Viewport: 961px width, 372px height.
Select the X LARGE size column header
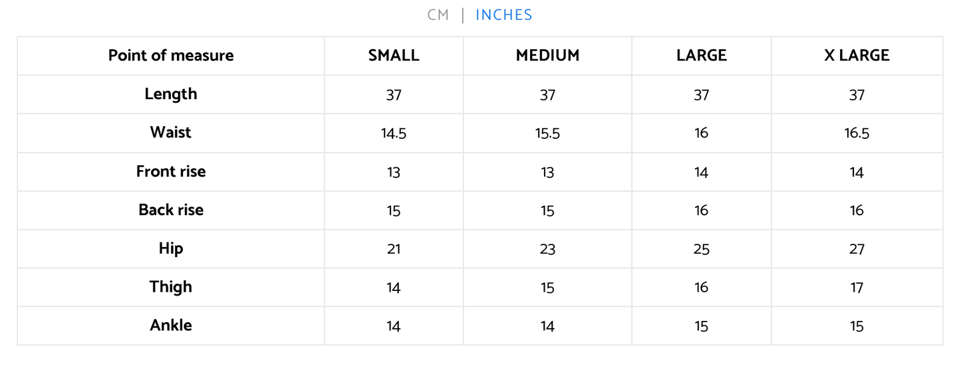tap(857, 55)
